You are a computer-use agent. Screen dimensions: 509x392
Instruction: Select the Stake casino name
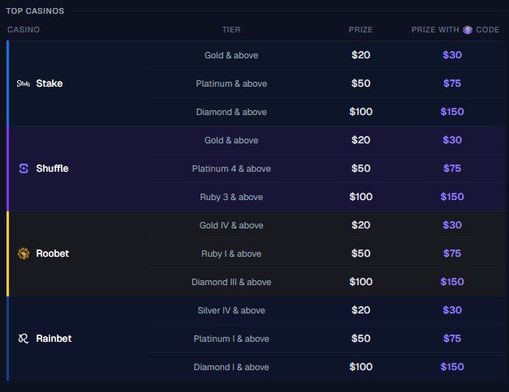tap(50, 83)
